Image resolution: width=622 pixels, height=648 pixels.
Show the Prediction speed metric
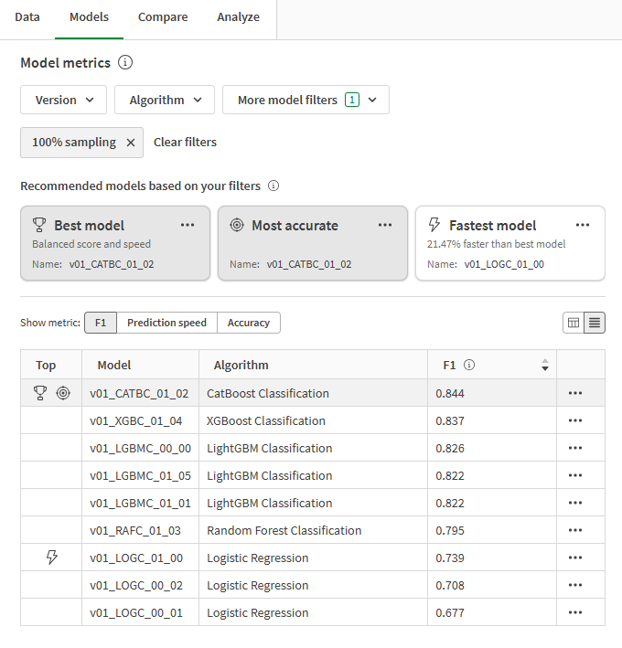(166, 323)
